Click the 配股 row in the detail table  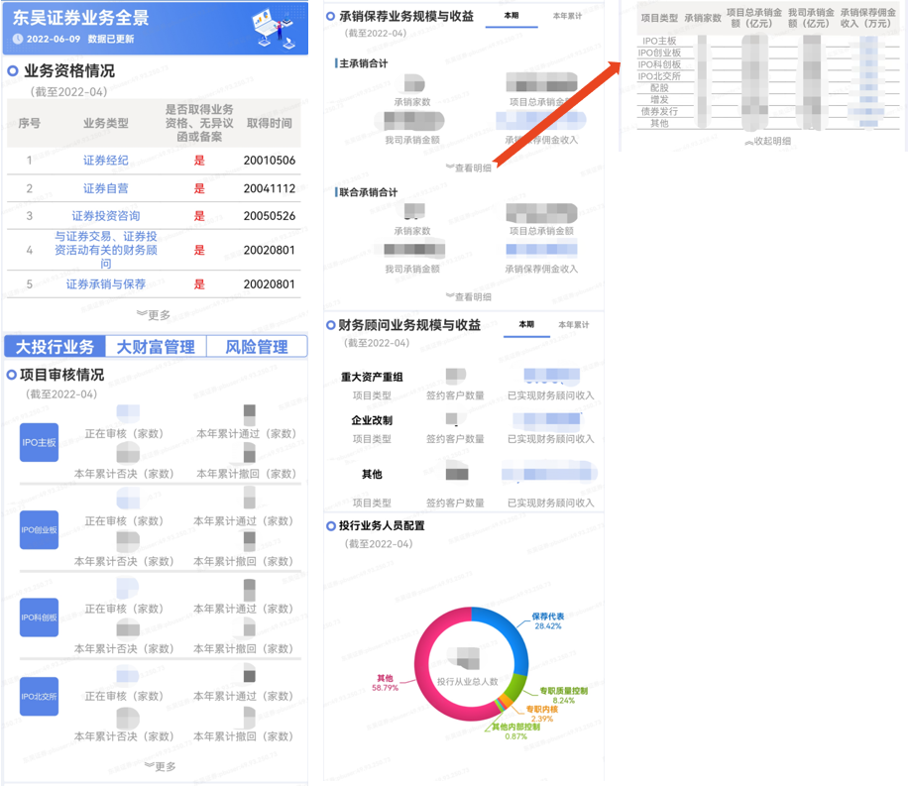[768, 88]
